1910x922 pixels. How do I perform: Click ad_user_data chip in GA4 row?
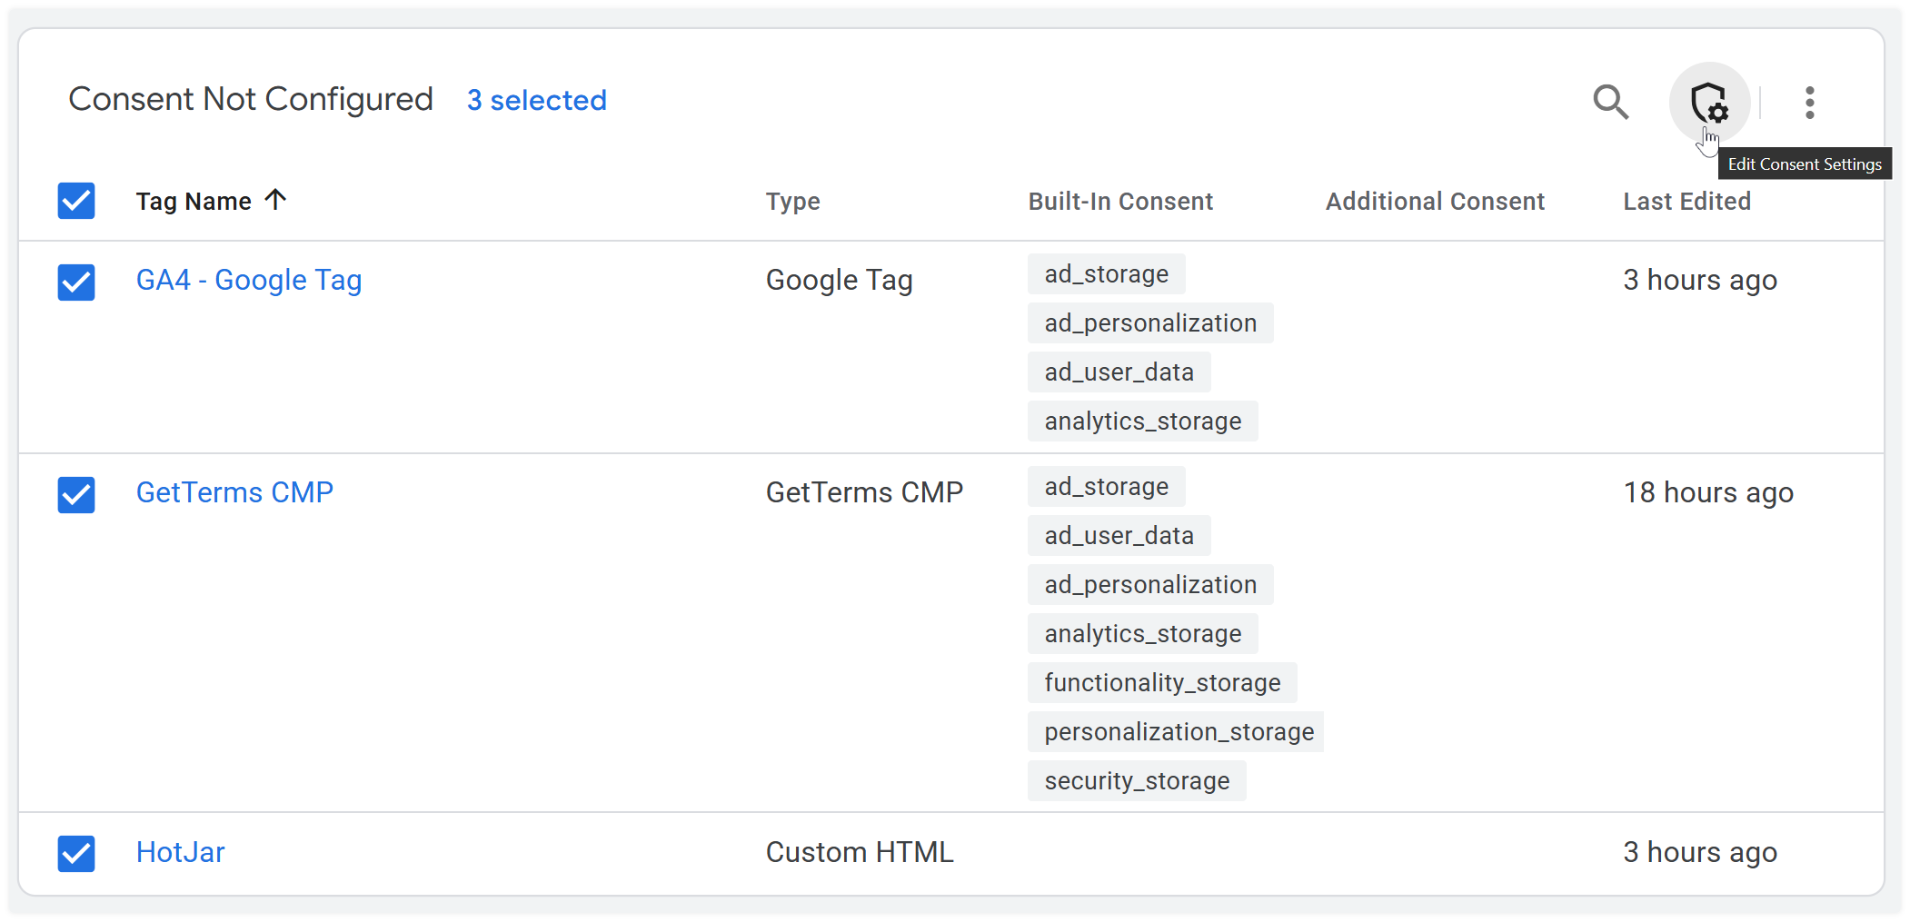1119,372
